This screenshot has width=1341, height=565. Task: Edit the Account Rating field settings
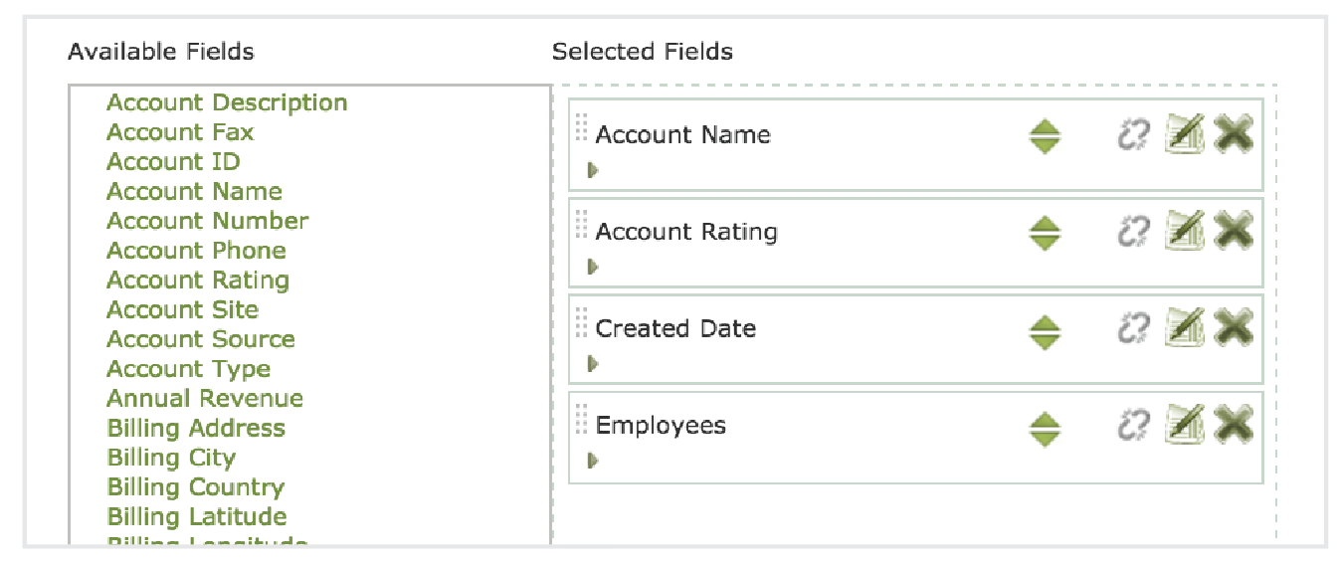coord(1184,231)
